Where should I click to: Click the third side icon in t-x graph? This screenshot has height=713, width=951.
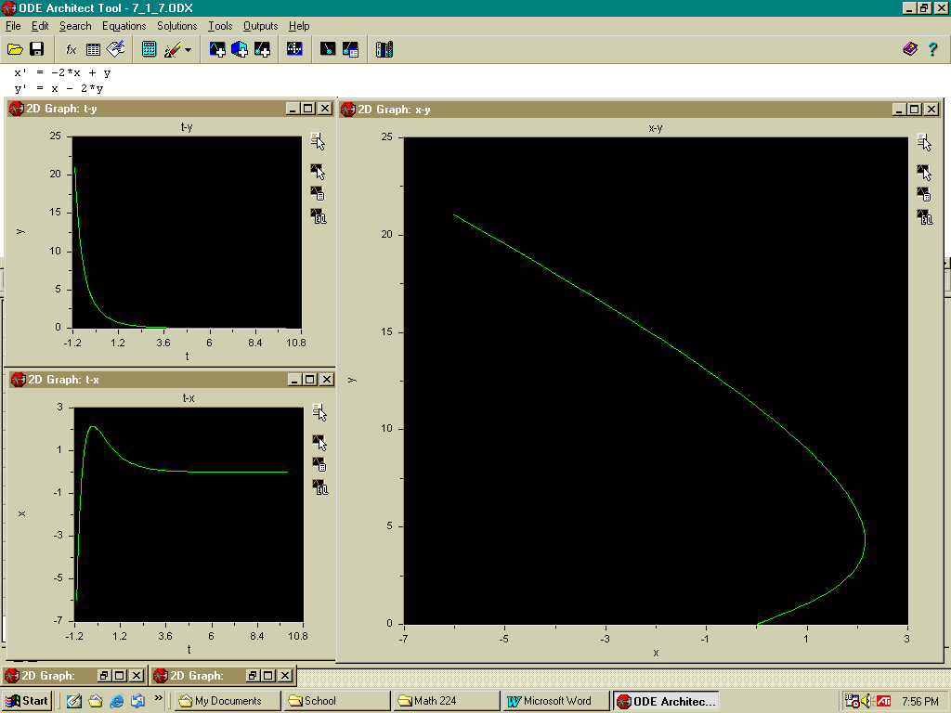tap(319, 464)
